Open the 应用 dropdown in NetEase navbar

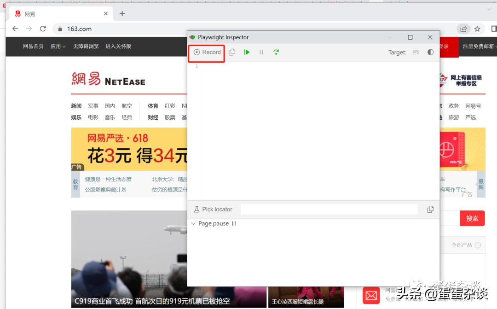(57, 46)
